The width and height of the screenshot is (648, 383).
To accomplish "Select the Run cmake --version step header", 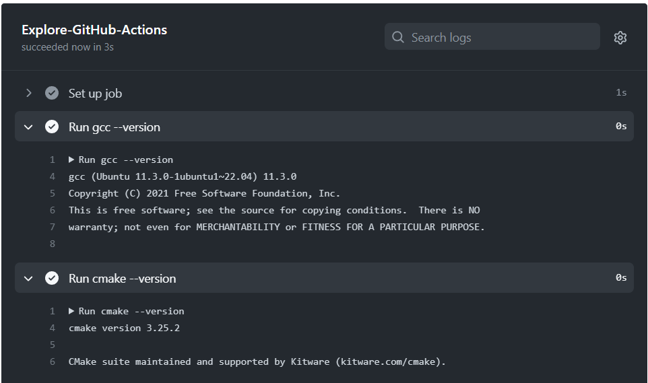I will [x=324, y=278].
